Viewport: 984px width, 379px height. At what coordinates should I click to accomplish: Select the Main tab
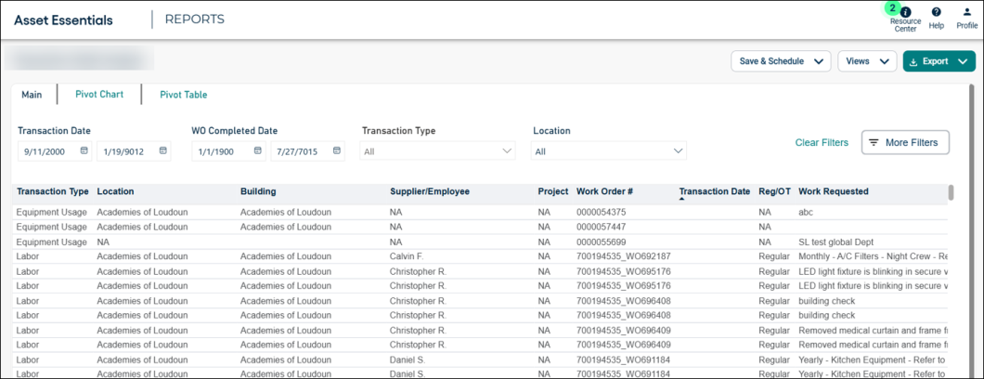(x=32, y=95)
